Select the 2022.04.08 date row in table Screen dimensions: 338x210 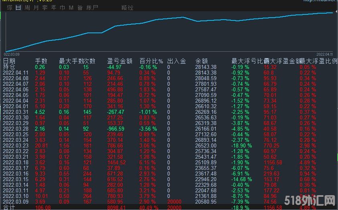click(16, 78)
